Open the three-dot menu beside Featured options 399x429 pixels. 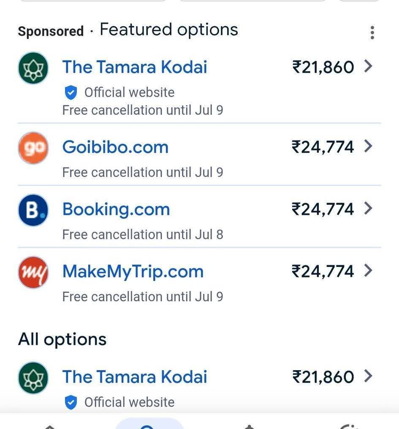(372, 33)
